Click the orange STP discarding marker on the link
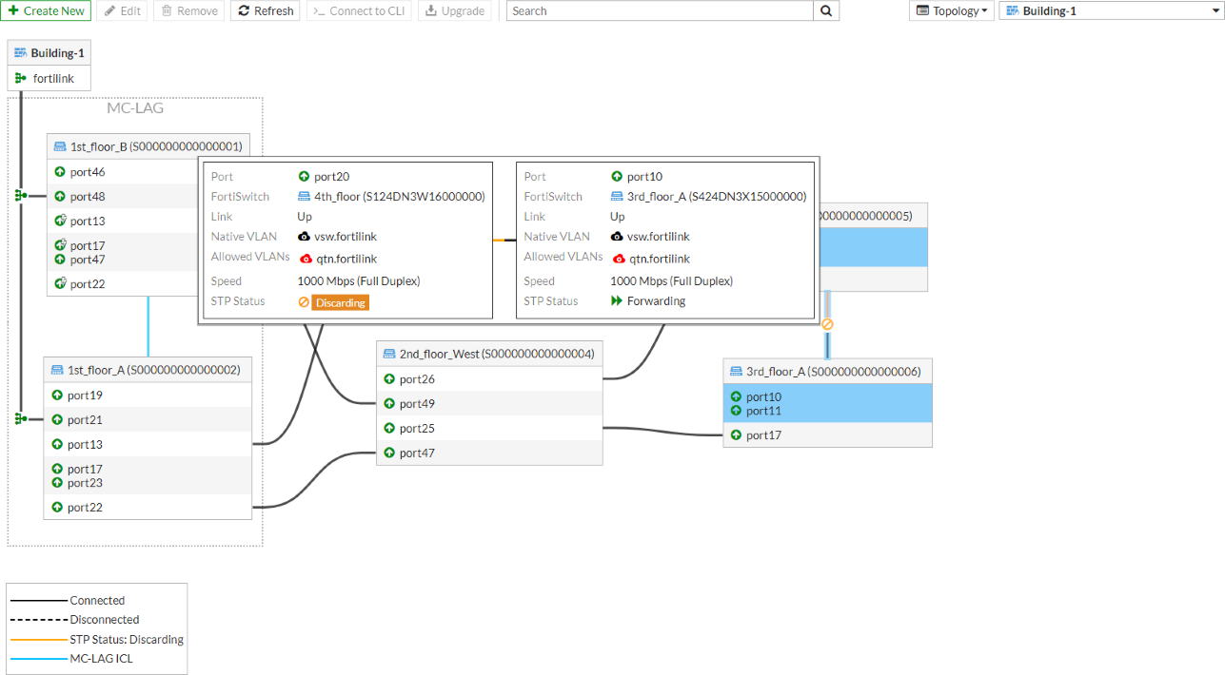The image size is (1225, 675). 826,323
